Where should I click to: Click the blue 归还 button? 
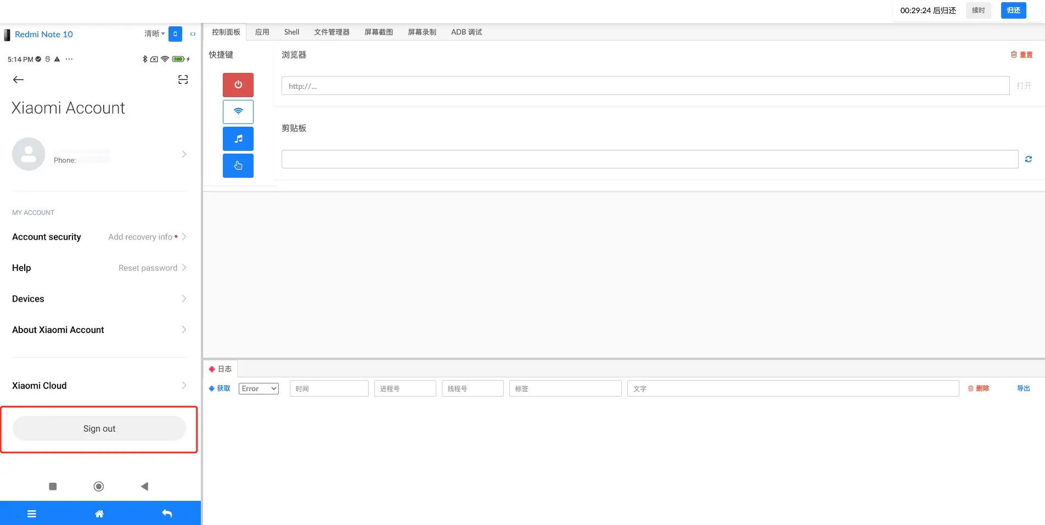1013,10
